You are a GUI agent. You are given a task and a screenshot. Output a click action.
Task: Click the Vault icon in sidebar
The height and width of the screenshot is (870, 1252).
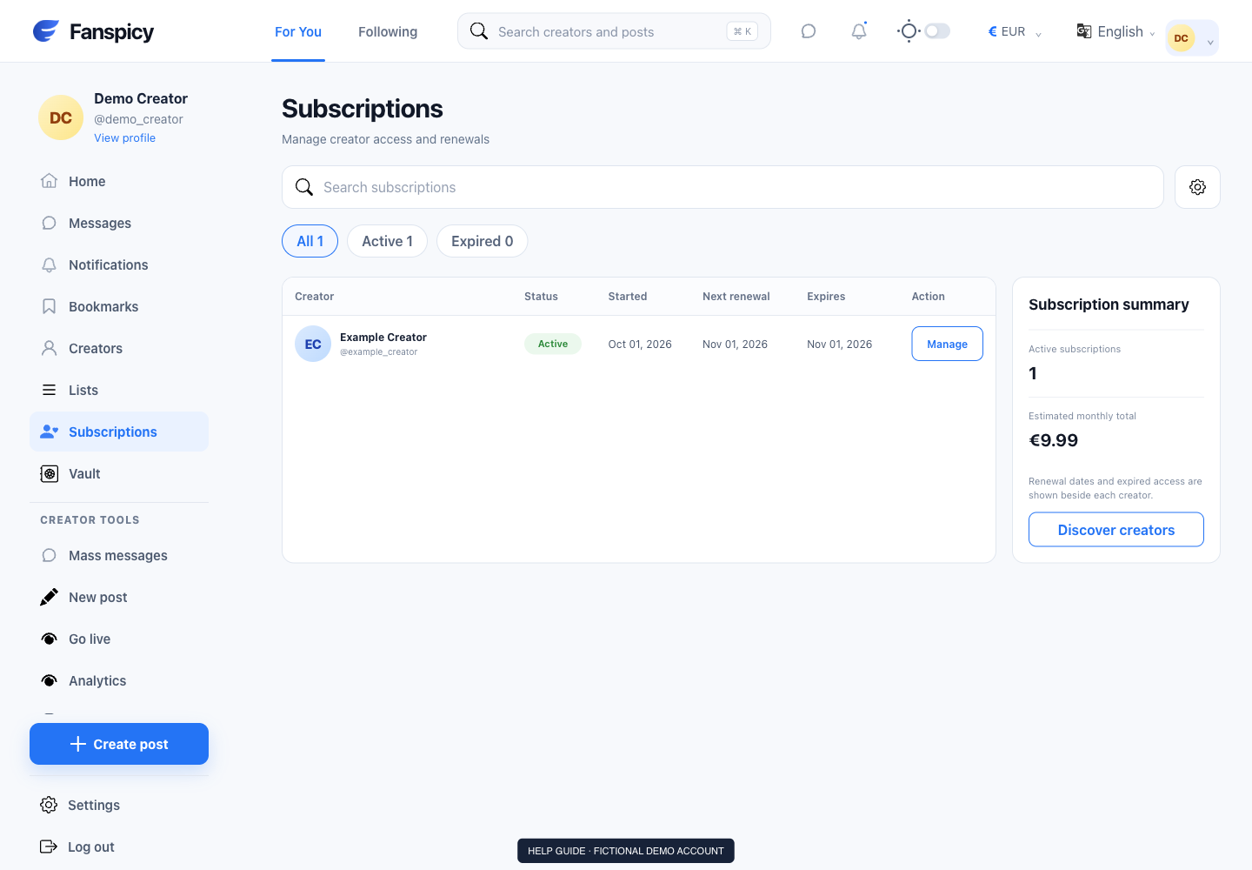click(50, 473)
